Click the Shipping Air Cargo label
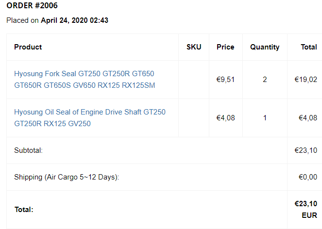 [67, 177]
